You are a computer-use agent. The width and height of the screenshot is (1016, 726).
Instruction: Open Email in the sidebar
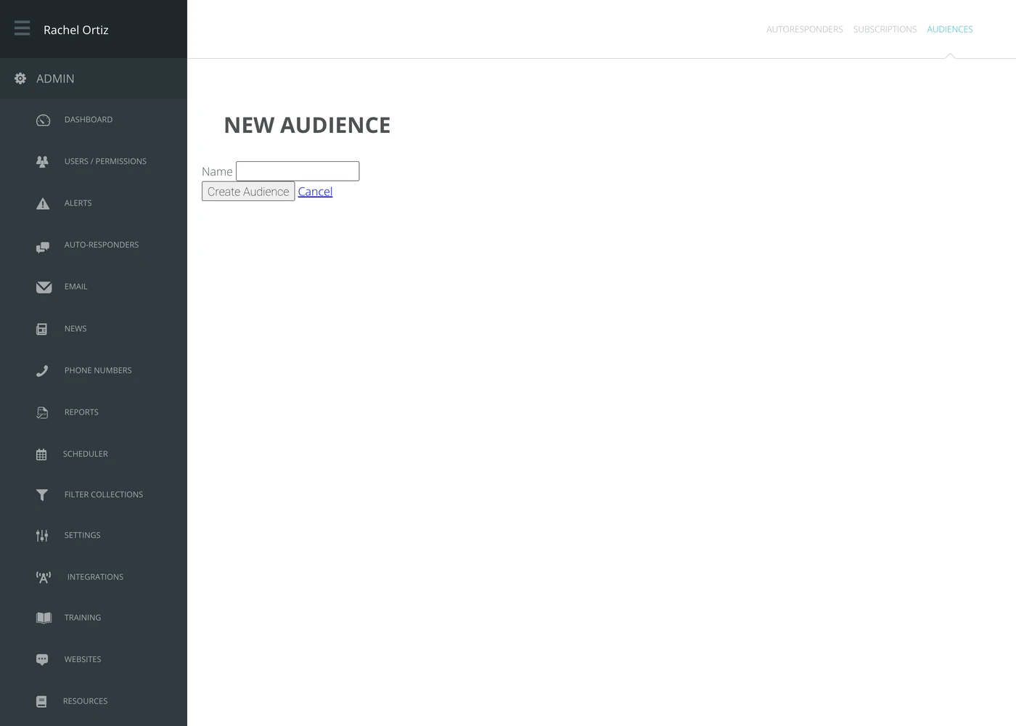(x=75, y=287)
